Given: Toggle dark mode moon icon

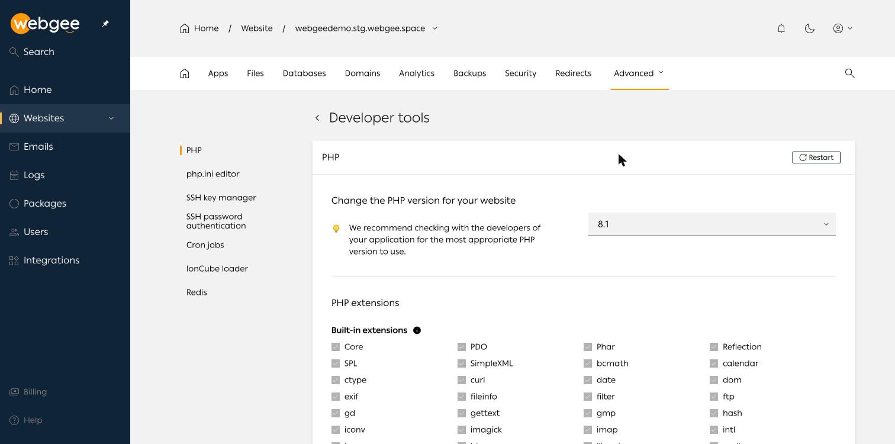Looking at the screenshot, I should pyautogui.click(x=810, y=28).
